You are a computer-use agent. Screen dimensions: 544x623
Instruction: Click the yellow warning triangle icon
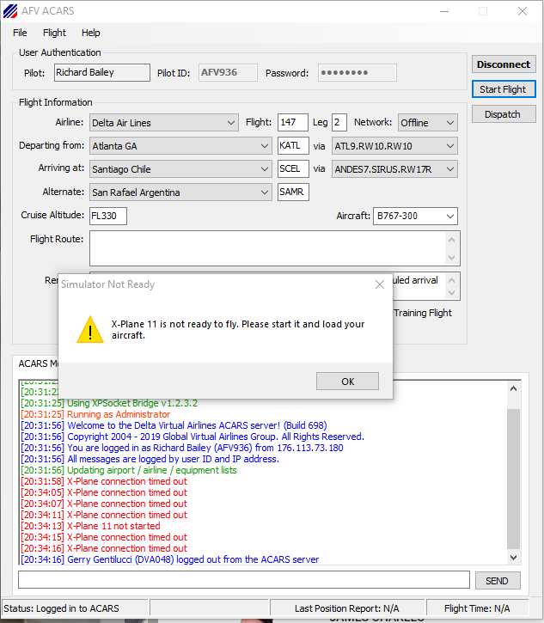[90, 329]
